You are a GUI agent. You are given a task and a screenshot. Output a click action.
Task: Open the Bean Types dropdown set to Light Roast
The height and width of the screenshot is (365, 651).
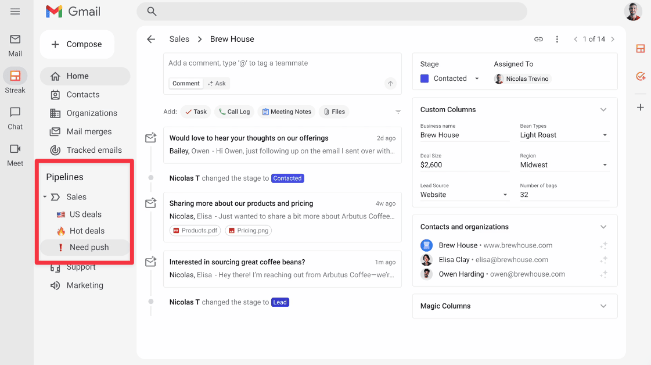click(604, 134)
